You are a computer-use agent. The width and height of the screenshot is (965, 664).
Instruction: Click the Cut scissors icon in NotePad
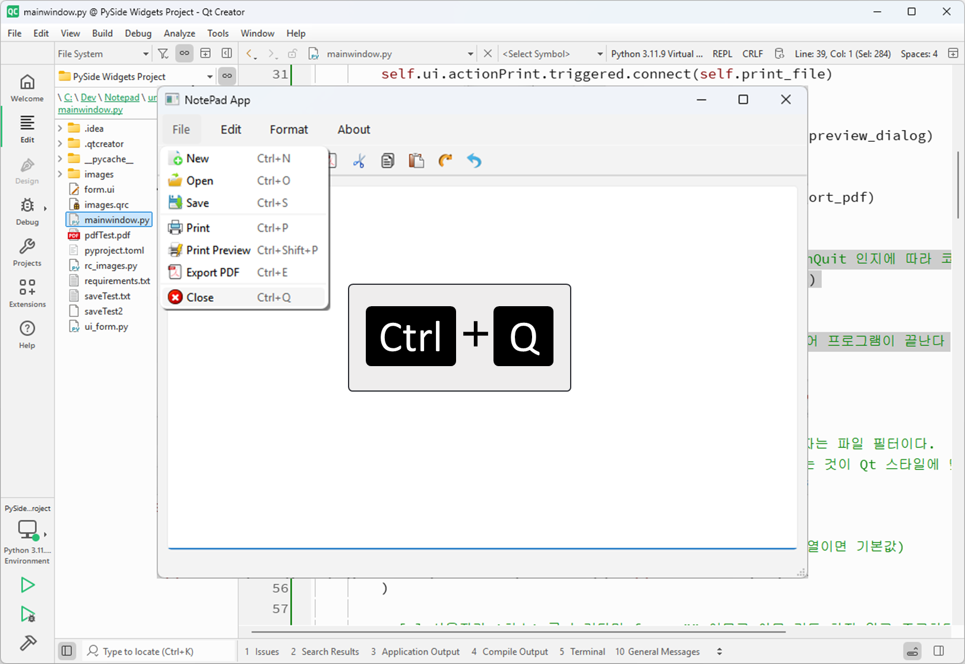pos(359,161)
